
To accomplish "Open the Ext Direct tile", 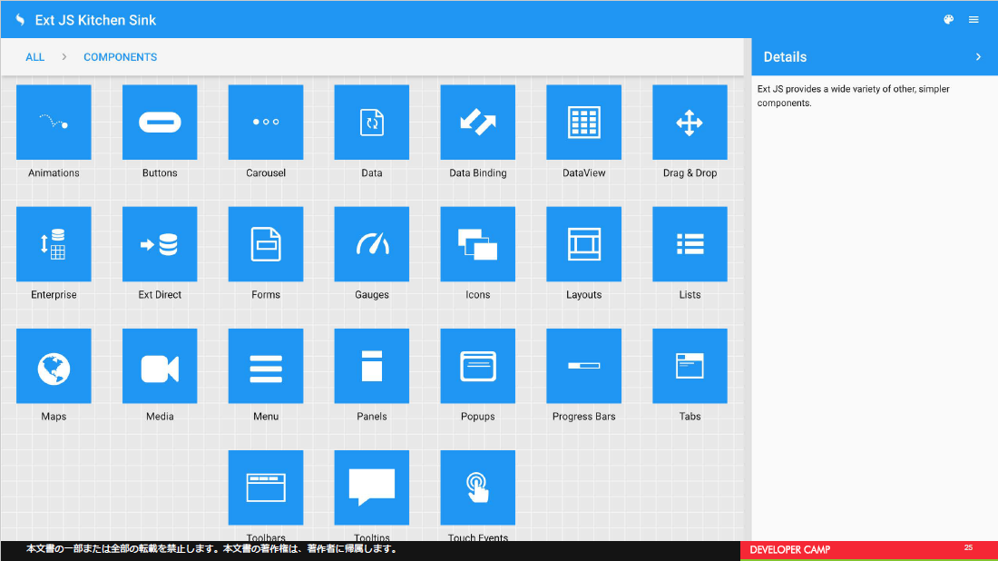I will pyautogui.click(x=160, y=244).
